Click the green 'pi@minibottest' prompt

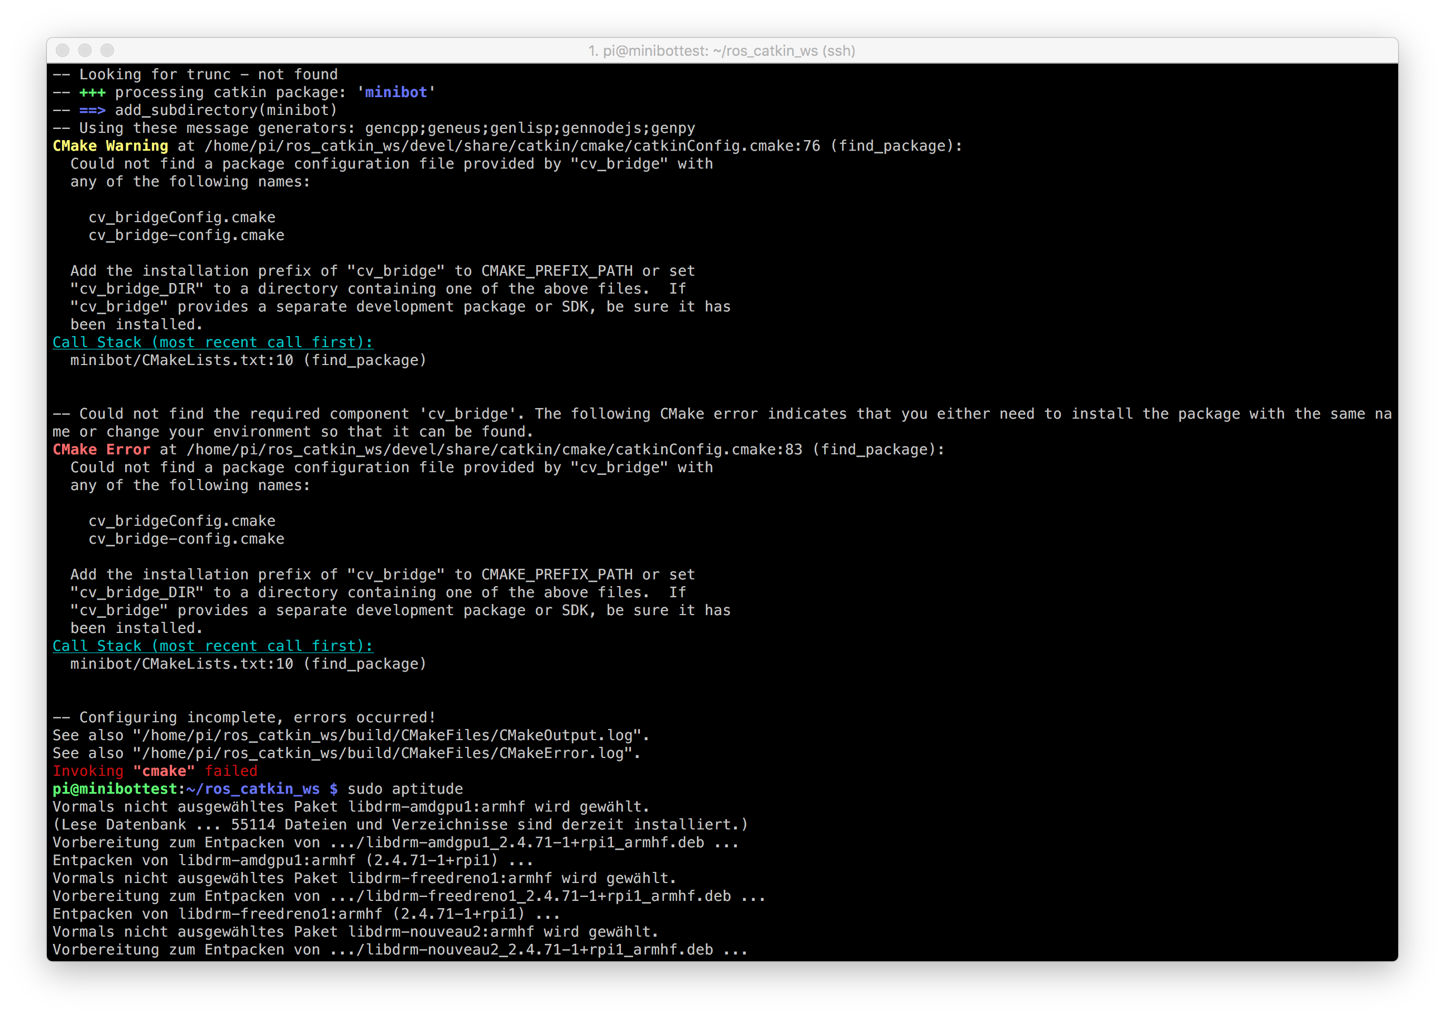pos(115,789)
